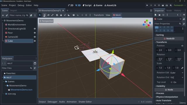Create new resource in Inspector
187x105 pixels.
coord(155,15)
